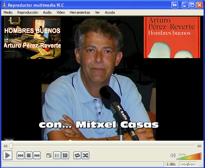Click the empty status bar message field

coord(83,164)
